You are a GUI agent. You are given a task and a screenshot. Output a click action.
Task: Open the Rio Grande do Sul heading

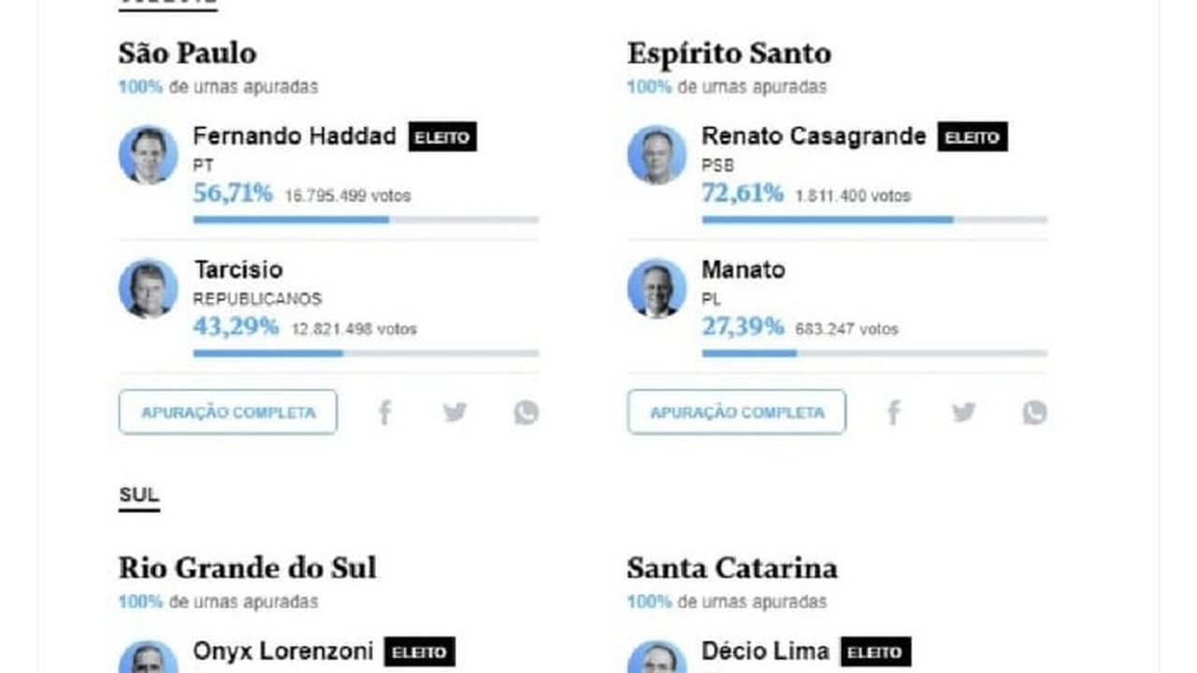click(x=247, y=568)
